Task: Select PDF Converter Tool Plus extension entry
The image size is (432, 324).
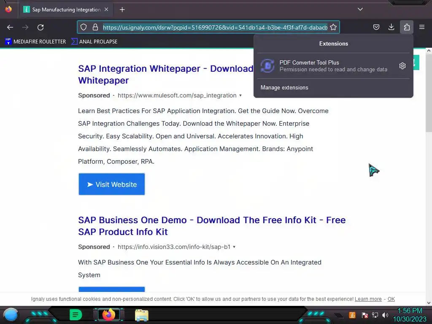Action: pyautogui.click(x=333, y=66)
